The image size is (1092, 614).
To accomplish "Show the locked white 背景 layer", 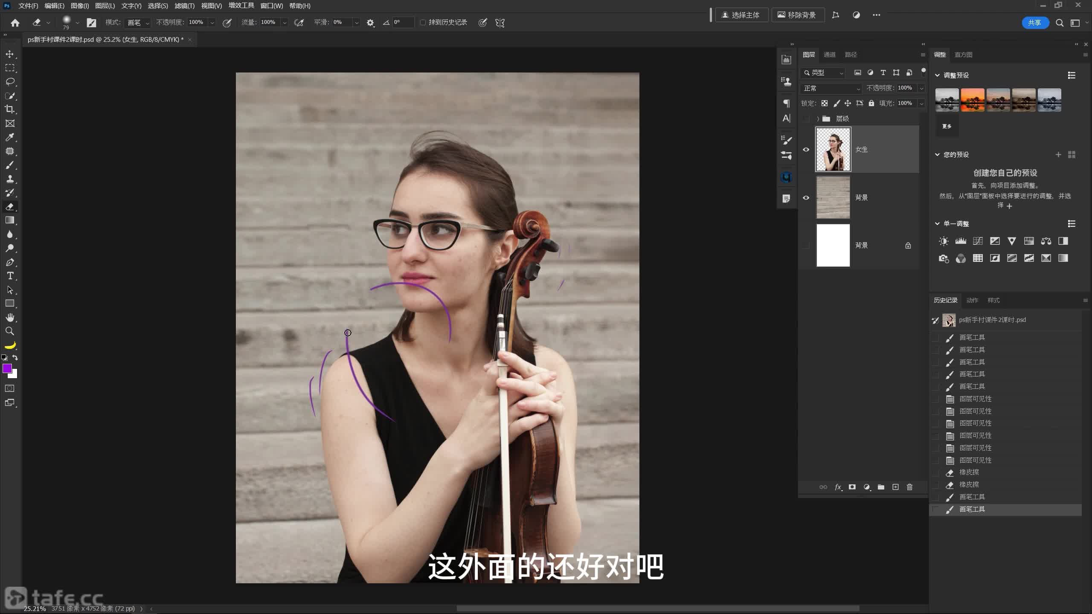I will [806, 245].
